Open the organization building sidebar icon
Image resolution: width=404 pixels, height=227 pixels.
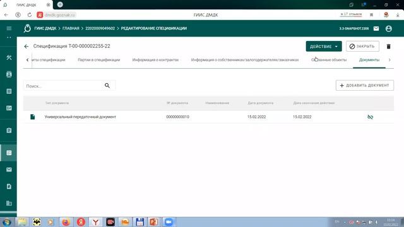coord(9,203)
